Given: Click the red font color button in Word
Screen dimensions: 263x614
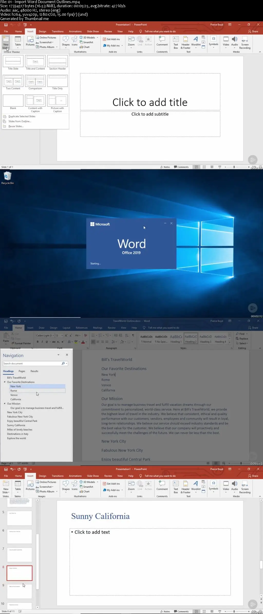Looking at the screenshot, I should click(83, 342).
